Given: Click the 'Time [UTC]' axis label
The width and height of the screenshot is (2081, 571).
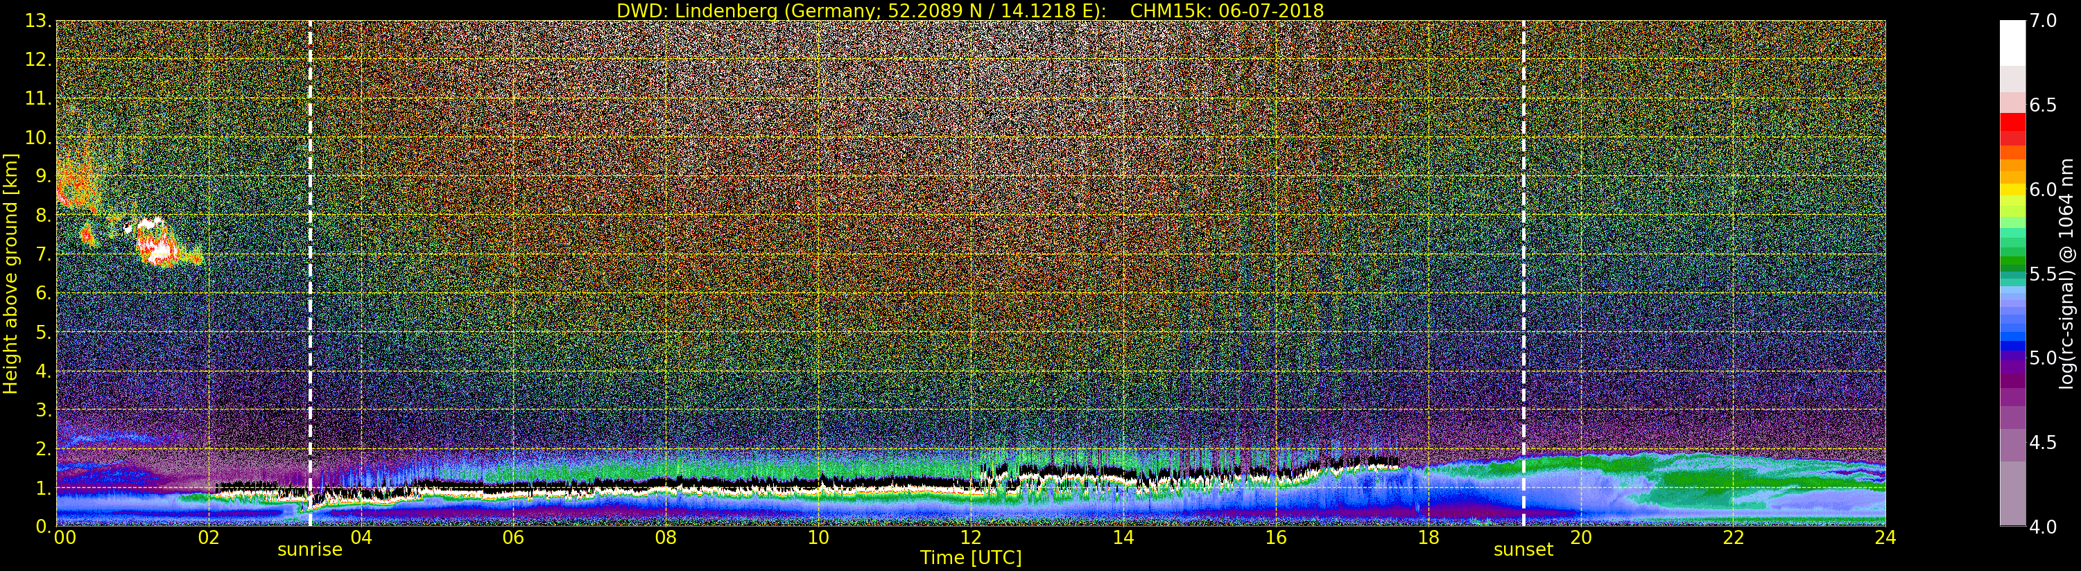Looking at the screenshot, I should 971,558.
